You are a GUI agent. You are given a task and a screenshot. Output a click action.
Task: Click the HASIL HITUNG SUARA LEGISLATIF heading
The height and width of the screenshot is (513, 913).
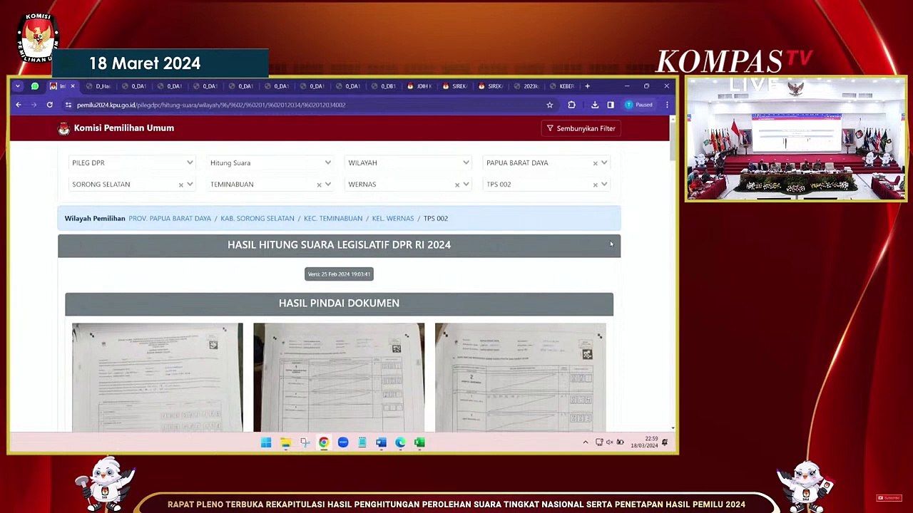click(x=339, y=245)
